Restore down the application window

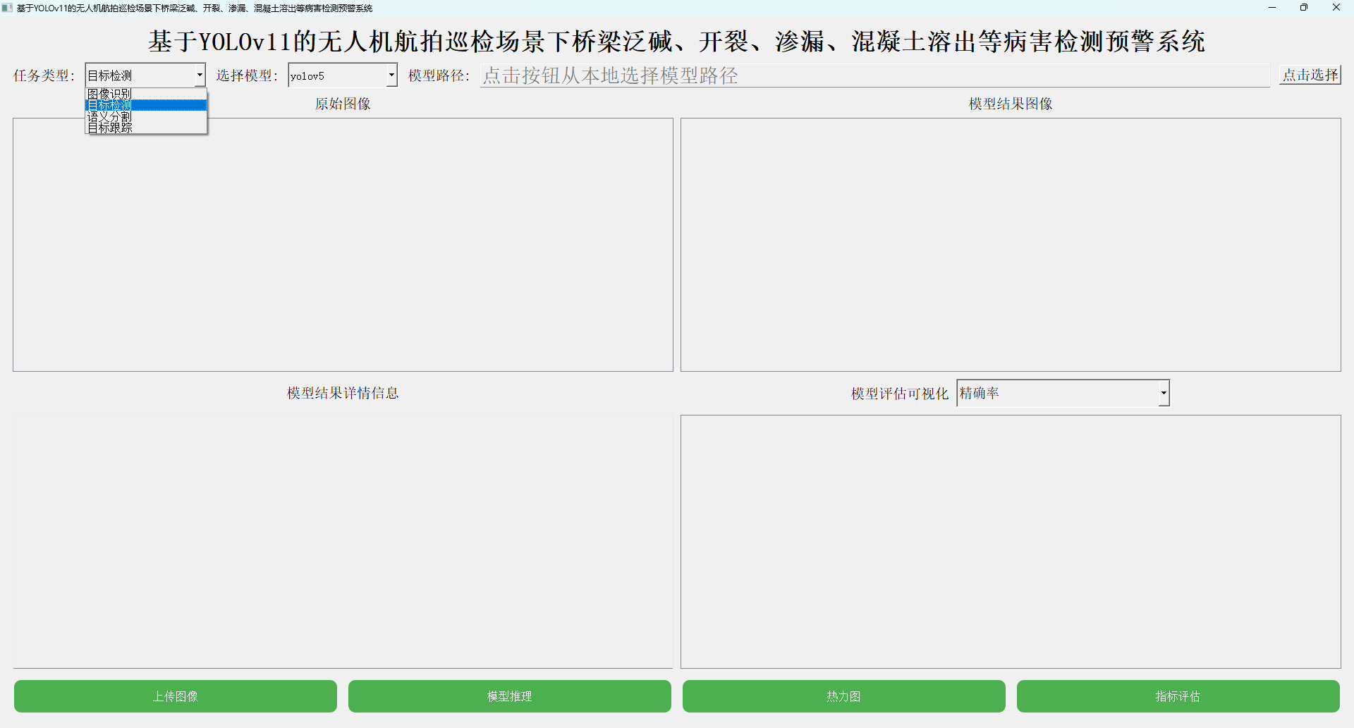(x=1304, y=8)
